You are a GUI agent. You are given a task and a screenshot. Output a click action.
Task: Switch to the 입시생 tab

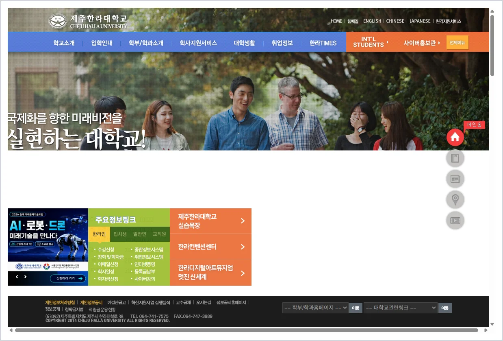(x=120, y=234)
